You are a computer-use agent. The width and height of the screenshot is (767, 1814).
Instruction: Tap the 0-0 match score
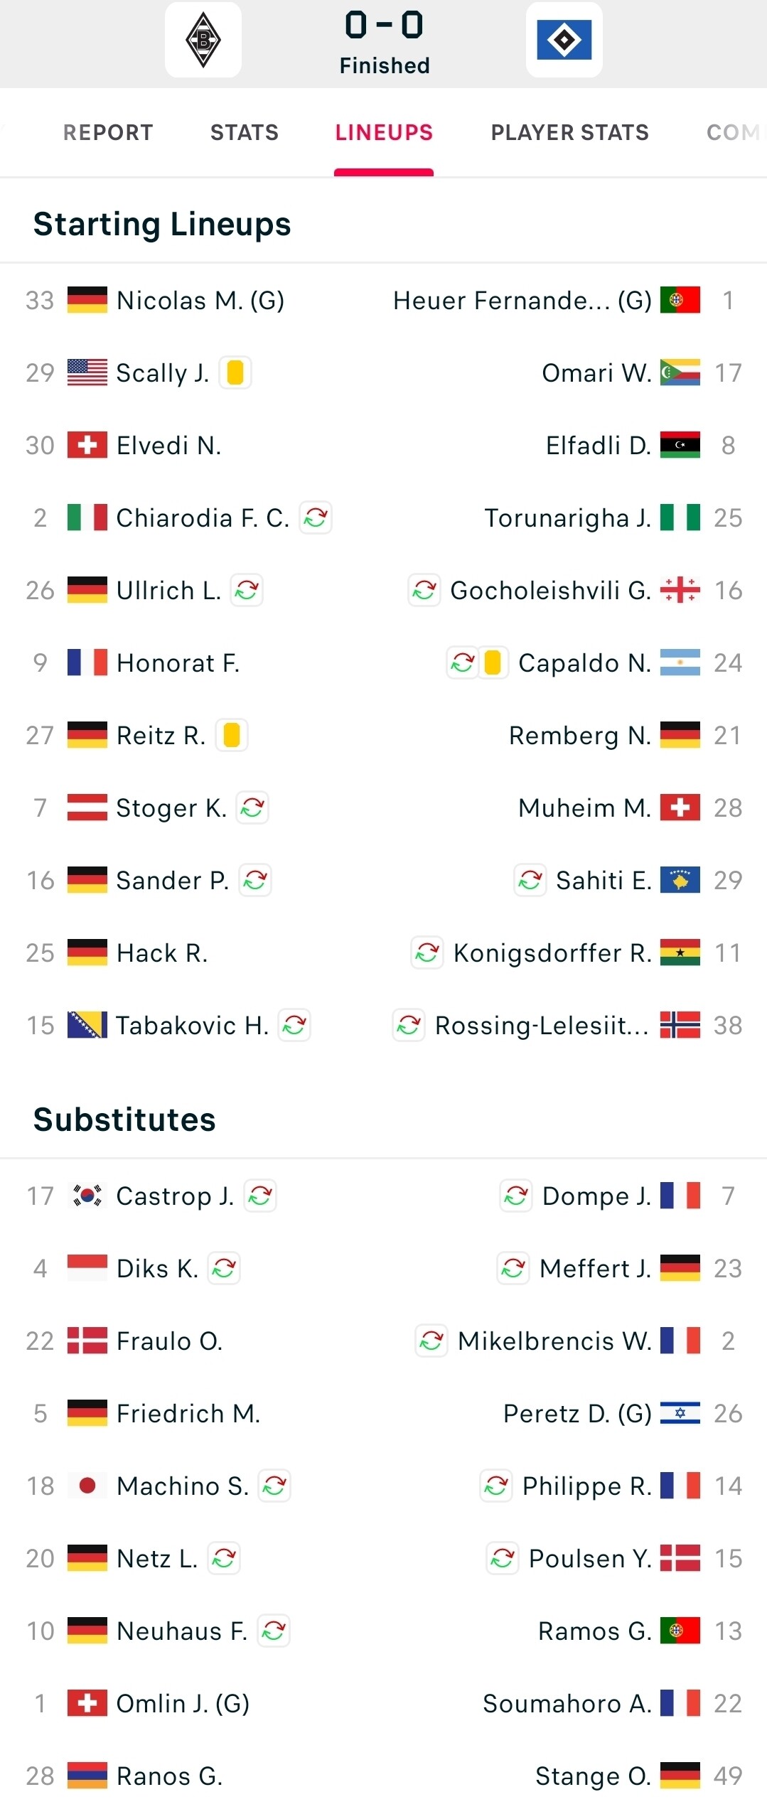point(384,26)
